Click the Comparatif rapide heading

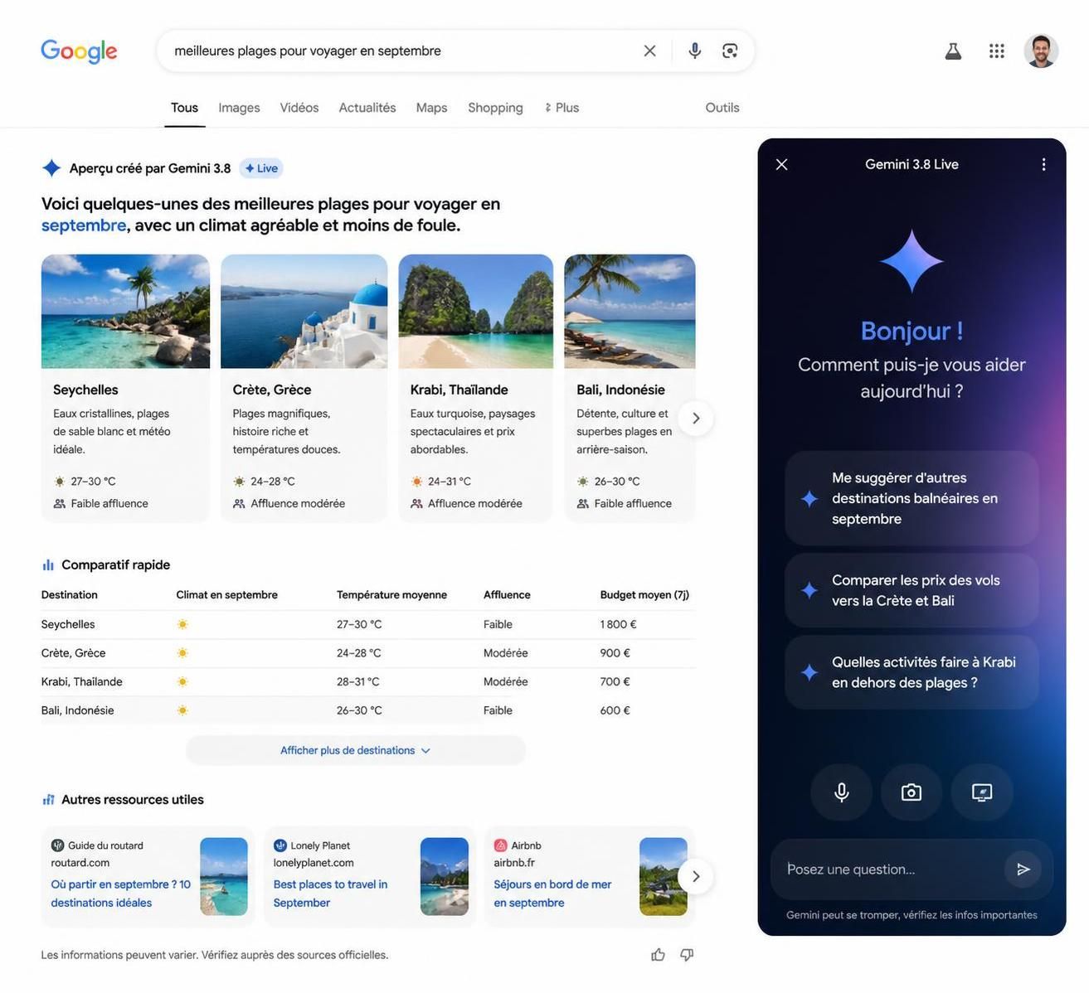click(x=115, y=564)
